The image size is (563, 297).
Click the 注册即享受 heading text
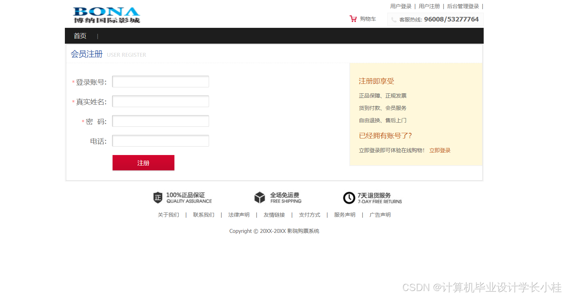pyautogui.click(x=377, y=81)
